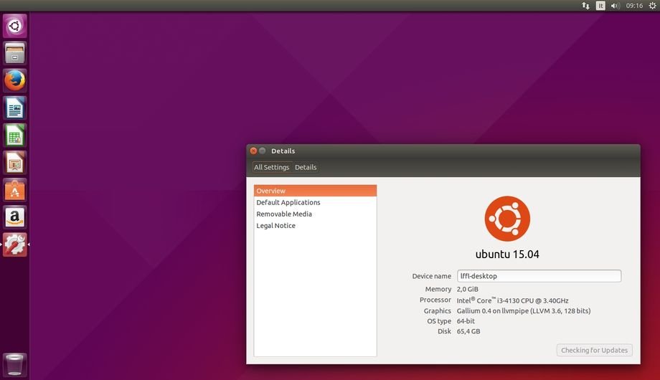Open the session gear menu

(x=652, y=6)
